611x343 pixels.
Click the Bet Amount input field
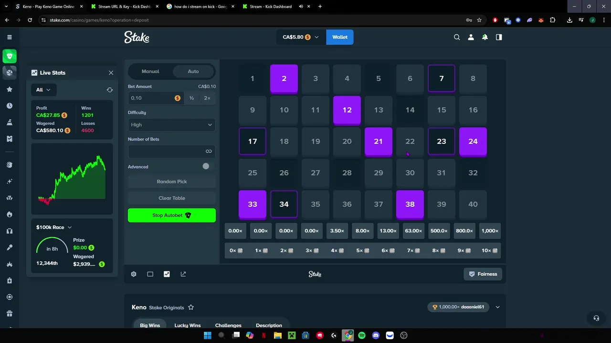[156, 98]
